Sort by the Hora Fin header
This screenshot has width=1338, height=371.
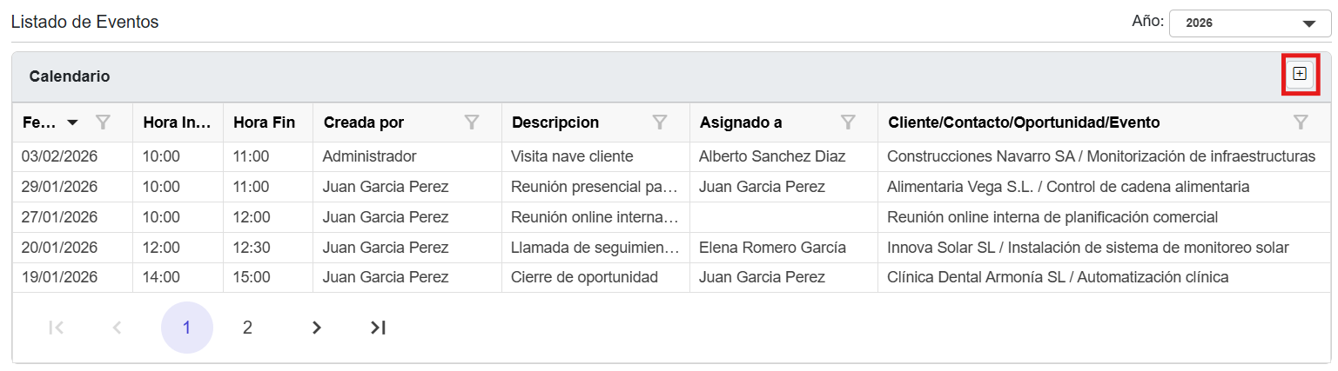pyautogui.click(x=265, y=123)
